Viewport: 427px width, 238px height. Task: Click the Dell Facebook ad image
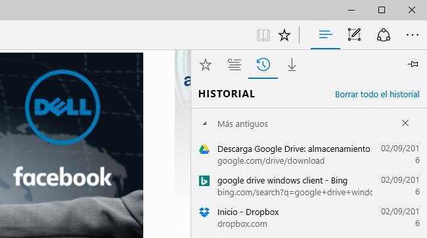[72, 145]
